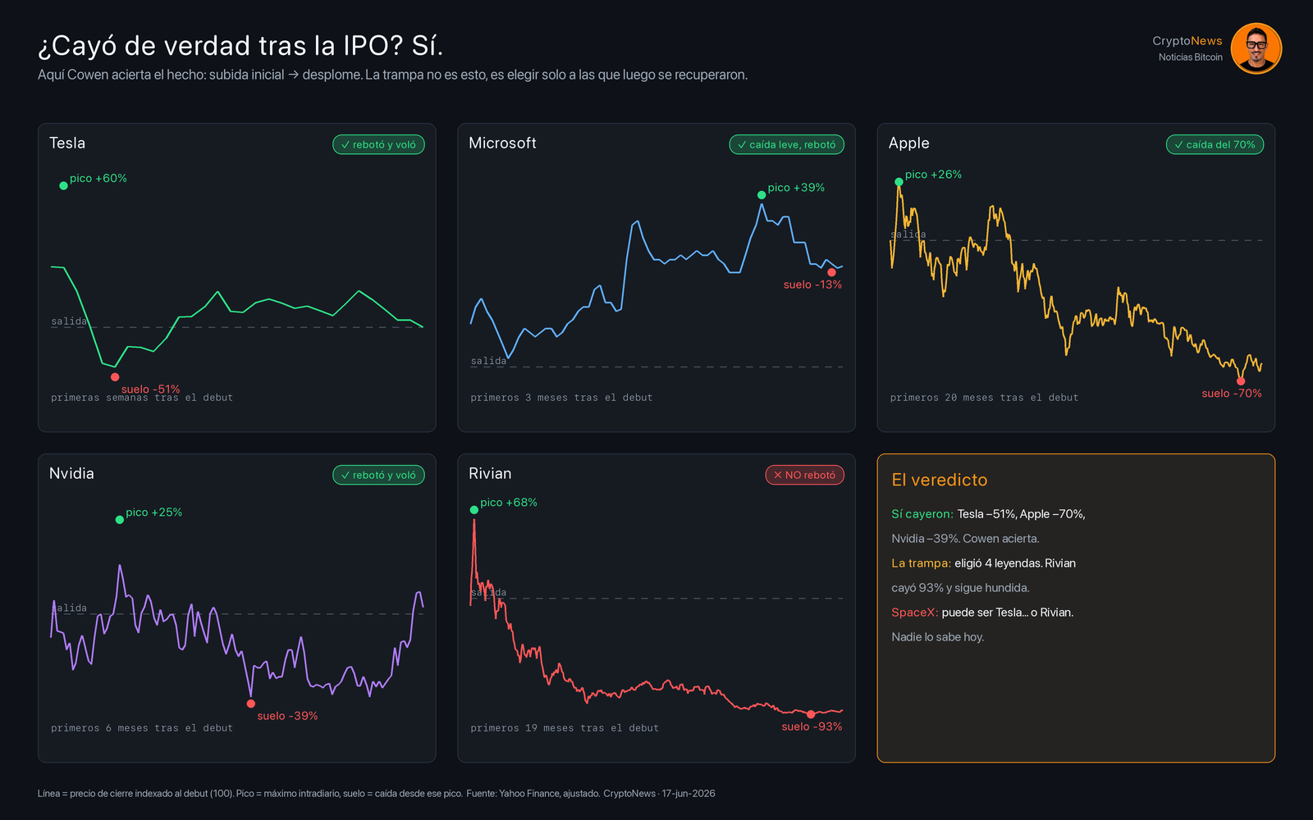The image size is (1313, 820).
Task: Click Nvidia's red floor dot -39%
Action: (251, 704)
